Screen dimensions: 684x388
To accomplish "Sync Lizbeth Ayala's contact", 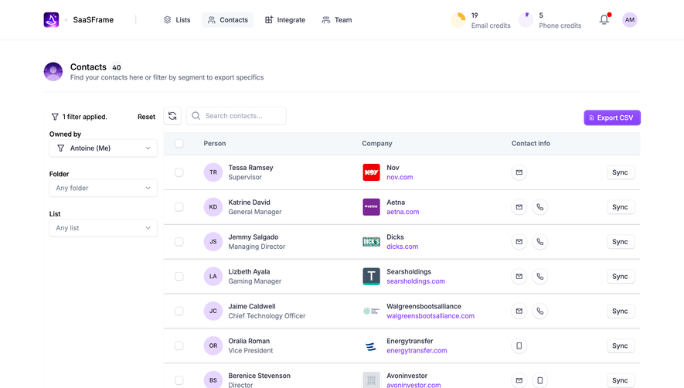I will point(621,276).
